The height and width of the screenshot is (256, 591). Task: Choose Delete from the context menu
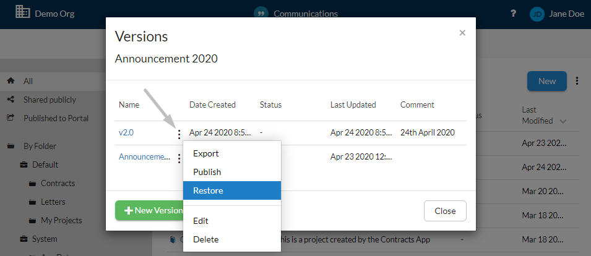(232, 239)
